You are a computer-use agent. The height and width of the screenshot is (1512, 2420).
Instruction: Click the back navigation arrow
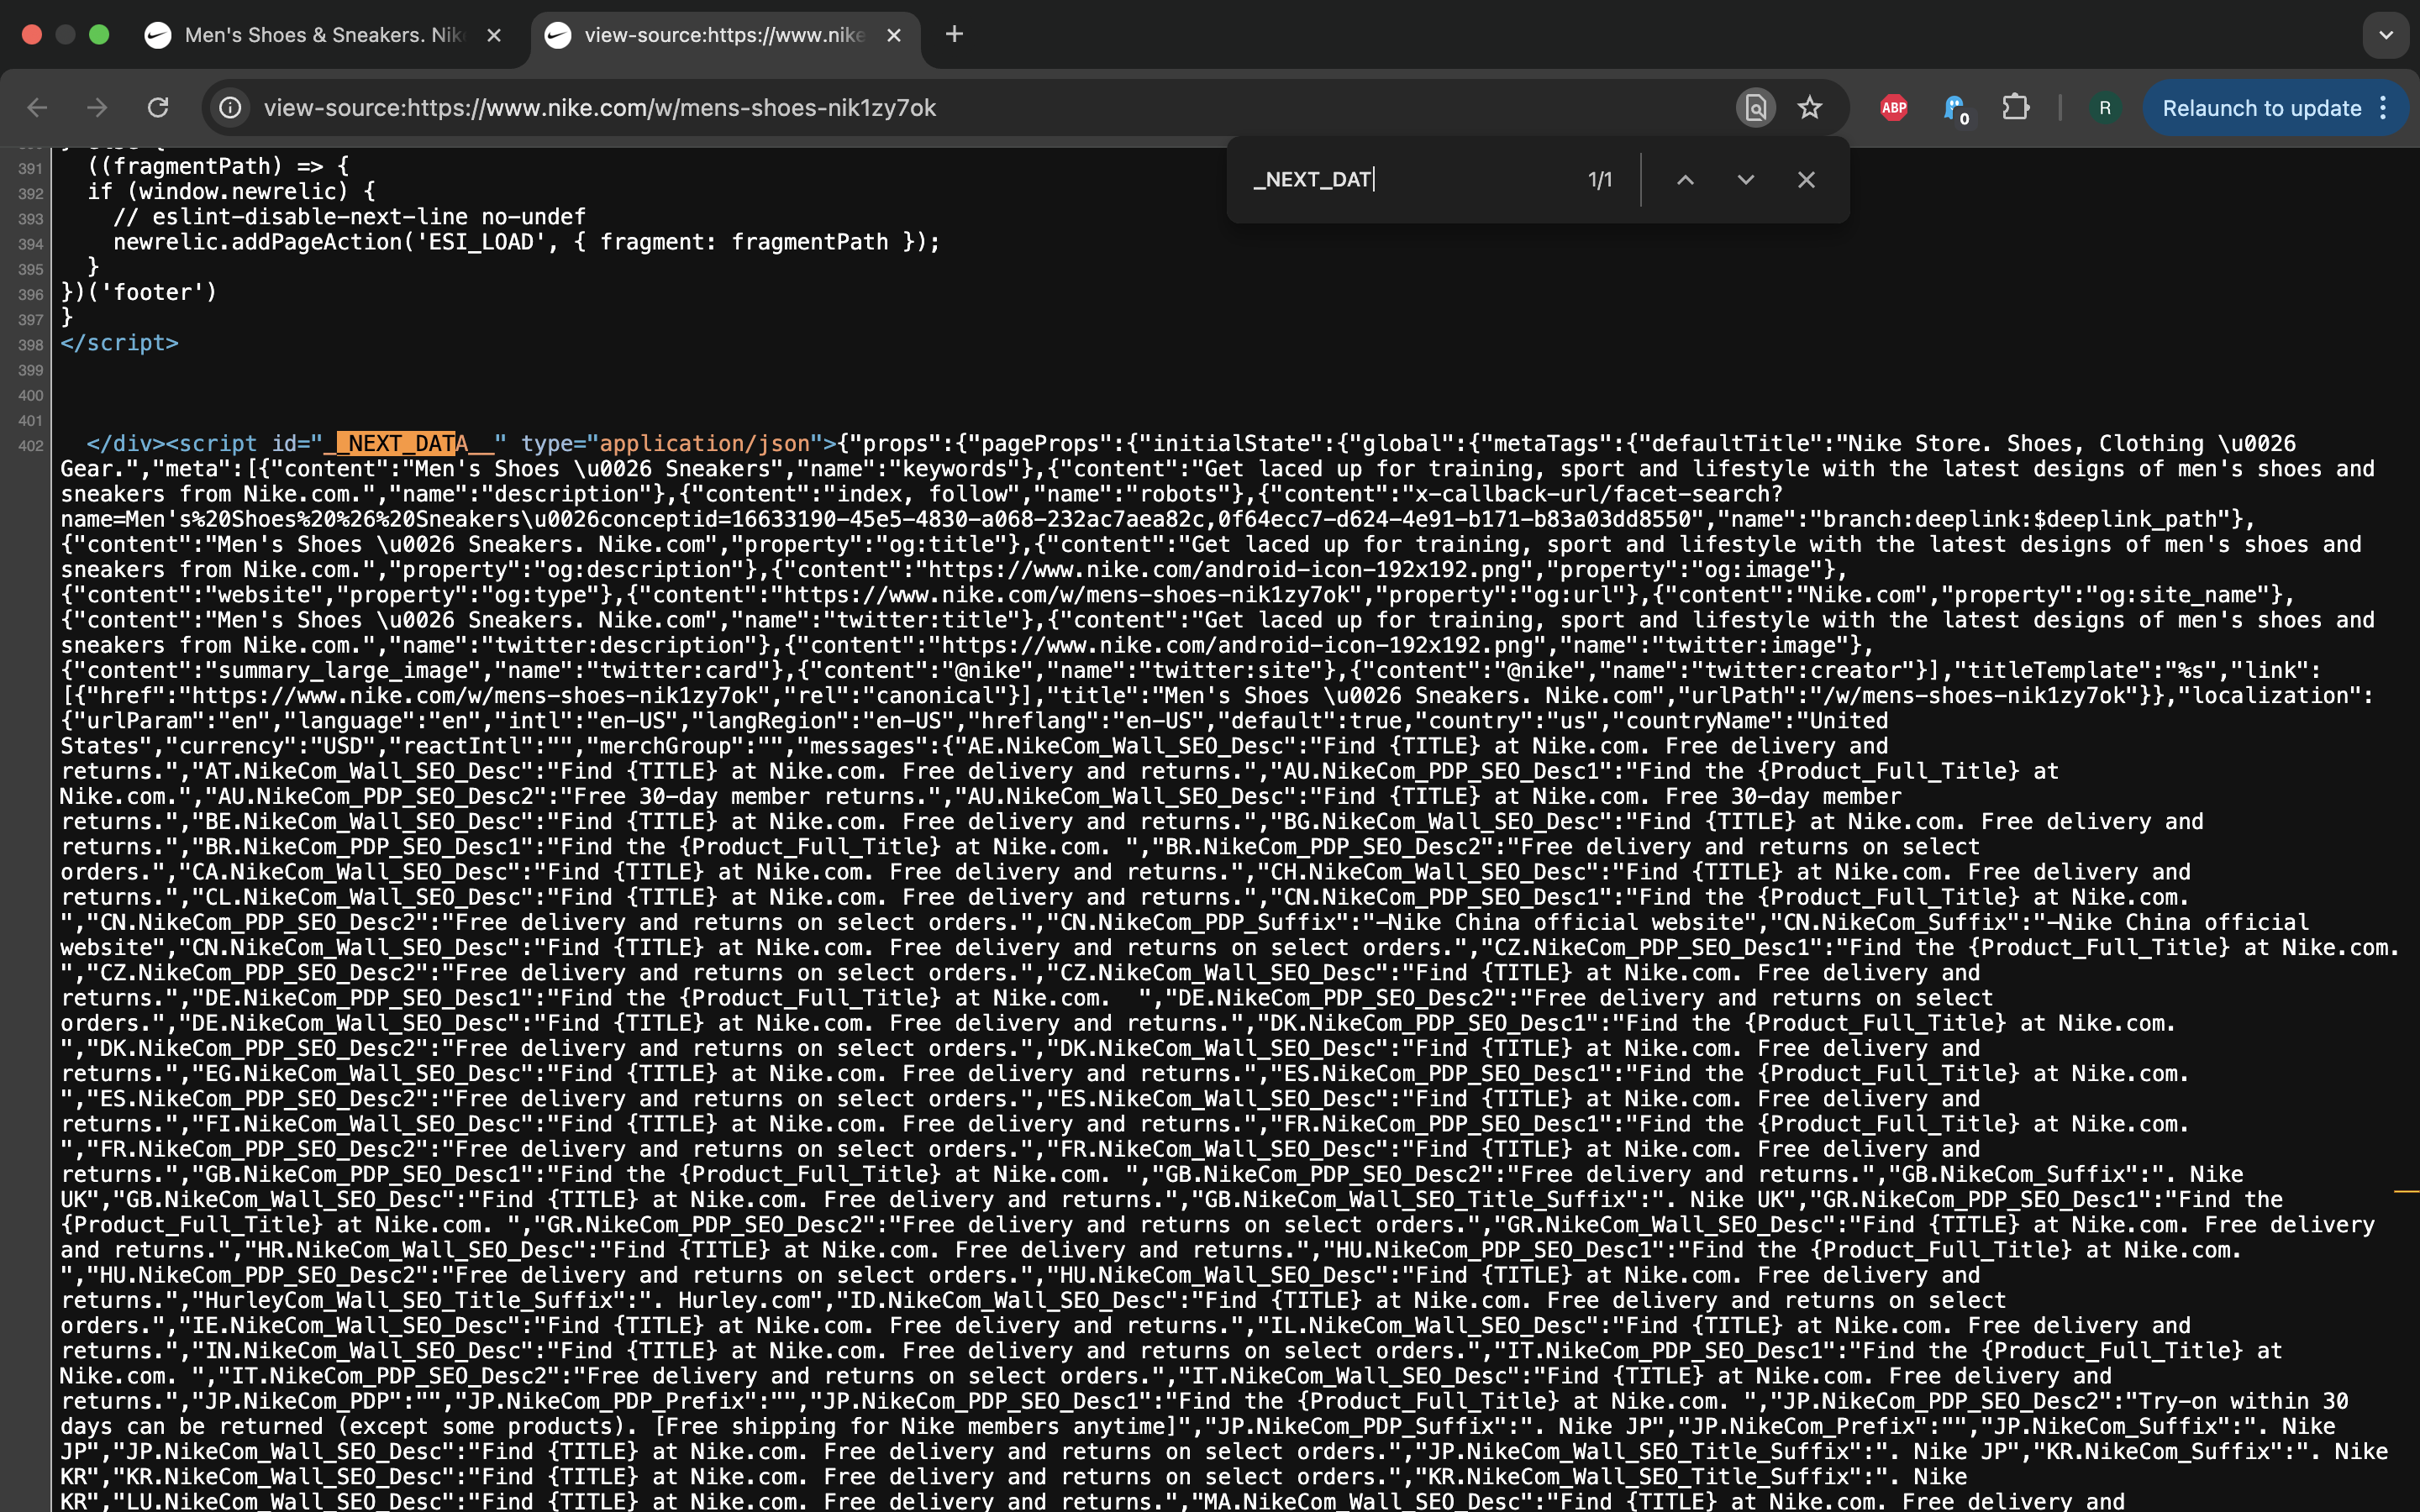pyautogui.click(x=37, y=108)
